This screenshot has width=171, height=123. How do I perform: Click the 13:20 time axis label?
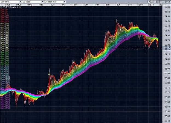coord(151,5)
